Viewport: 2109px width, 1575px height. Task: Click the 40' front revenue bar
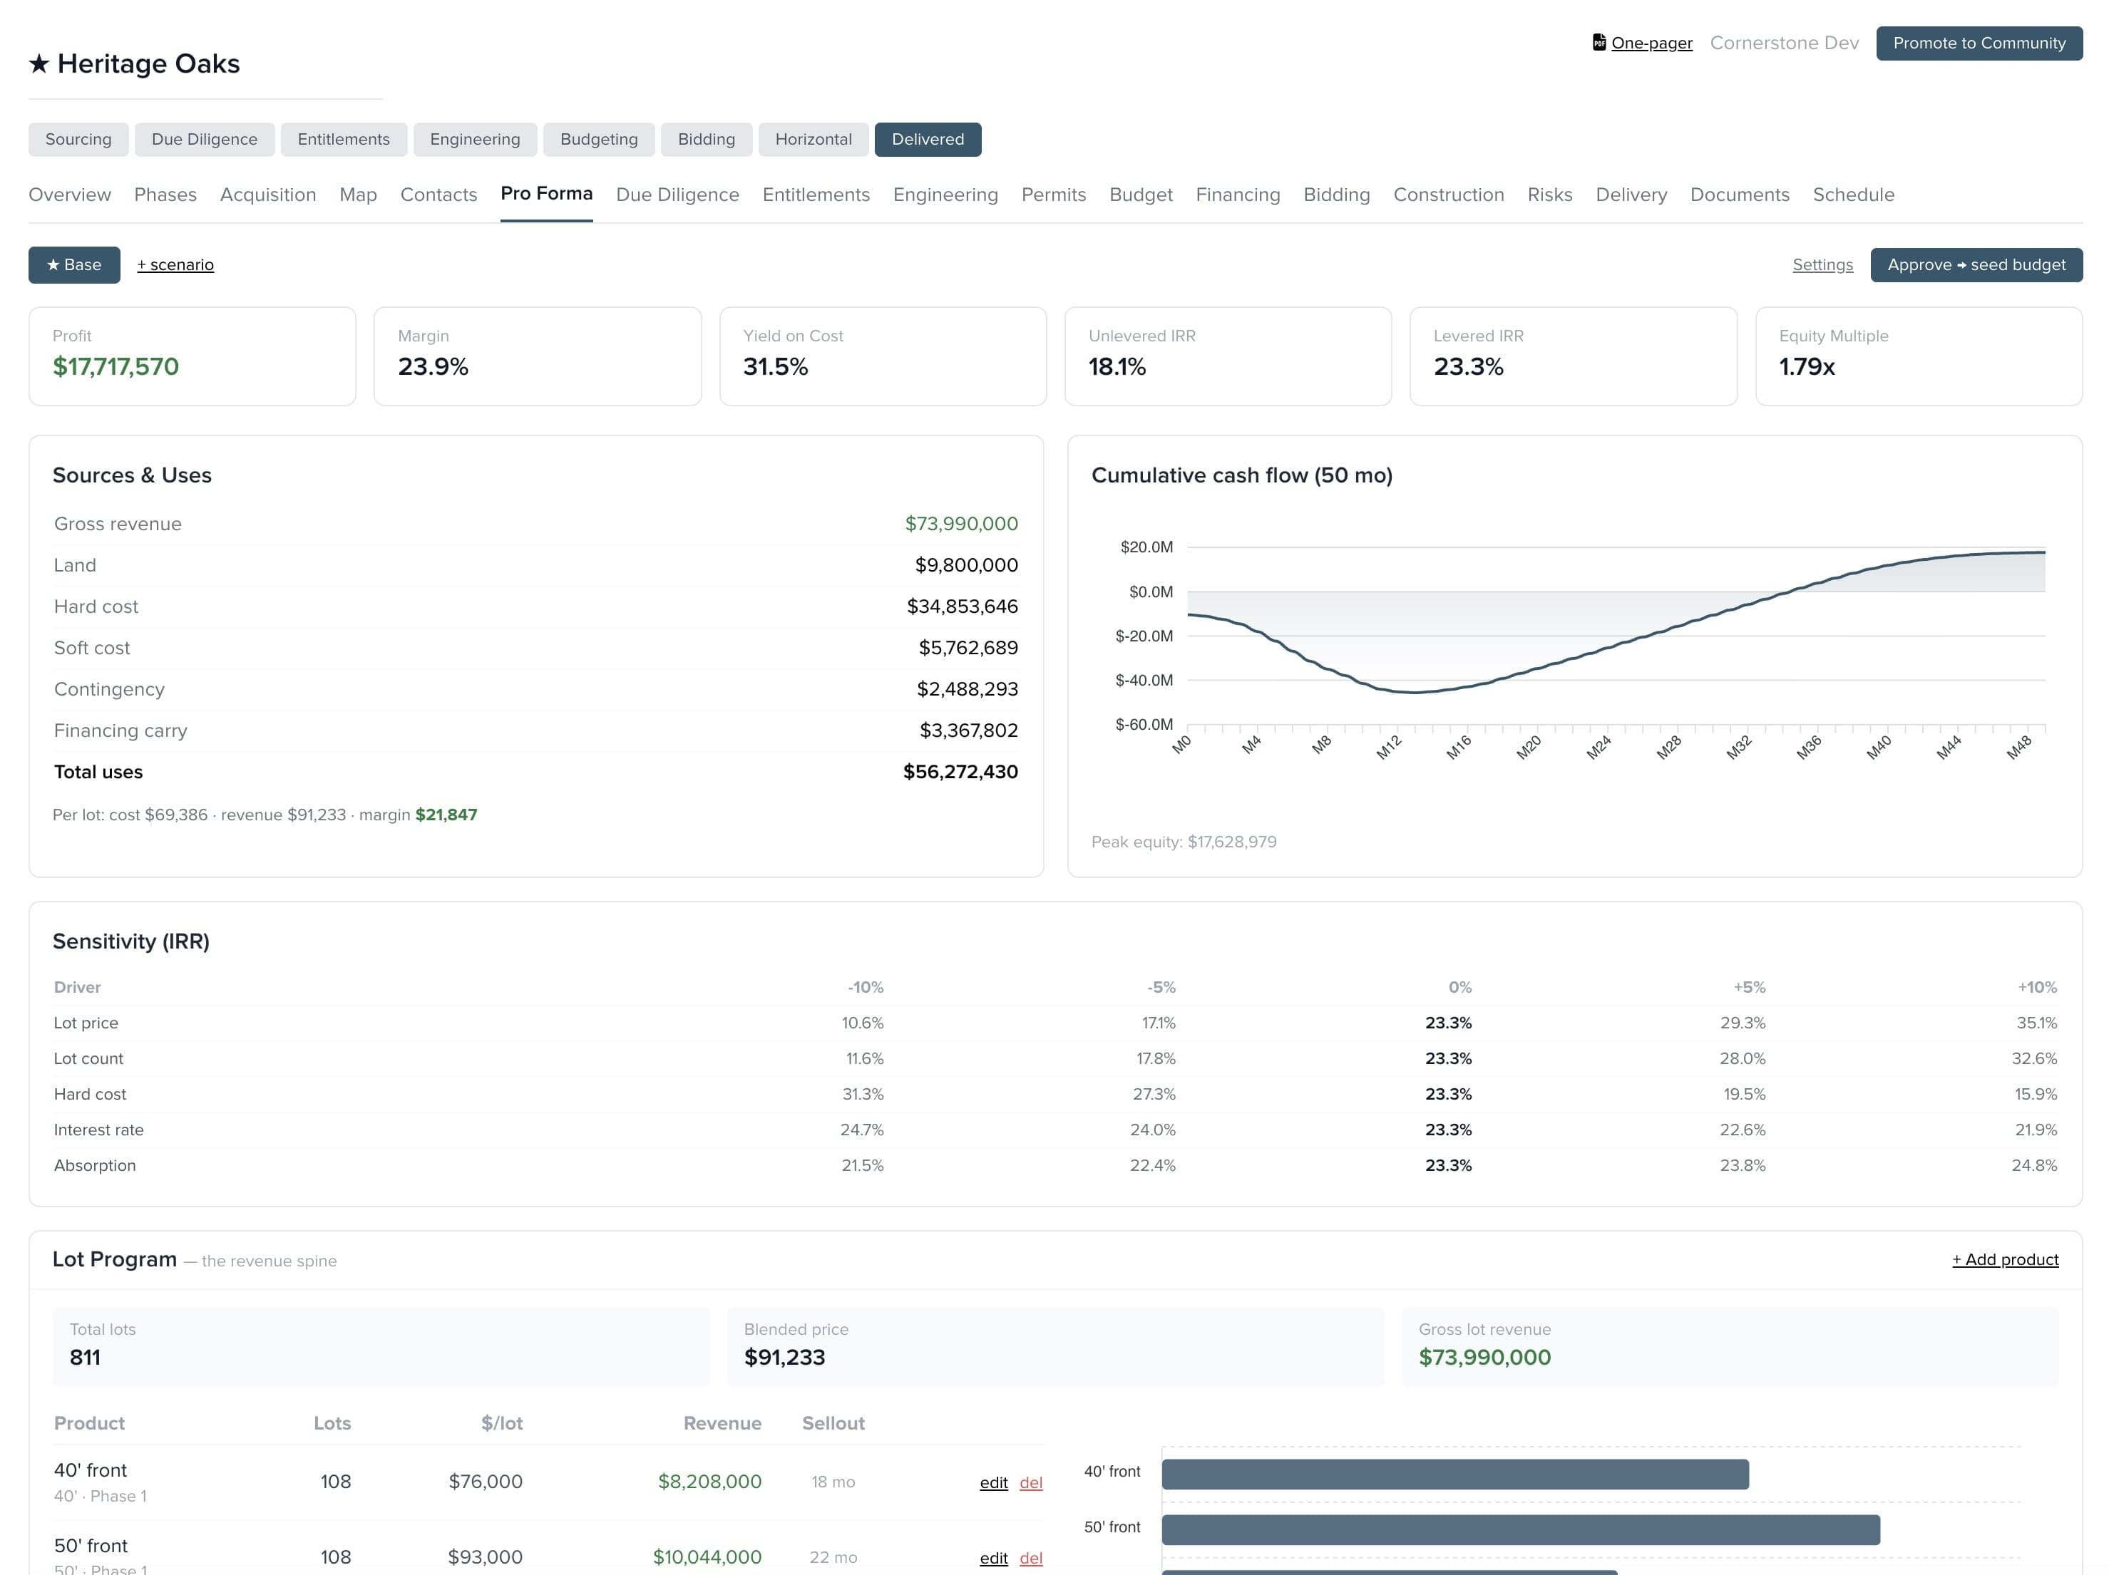point(1455,1474)
